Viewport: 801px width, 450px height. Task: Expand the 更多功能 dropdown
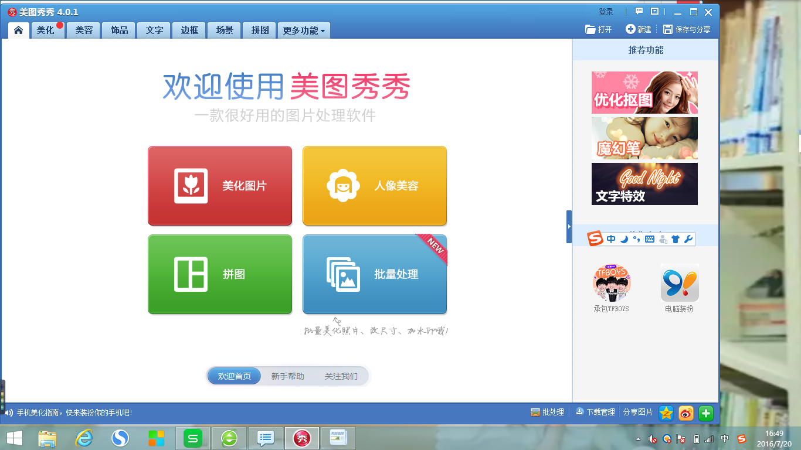[304, 30]
